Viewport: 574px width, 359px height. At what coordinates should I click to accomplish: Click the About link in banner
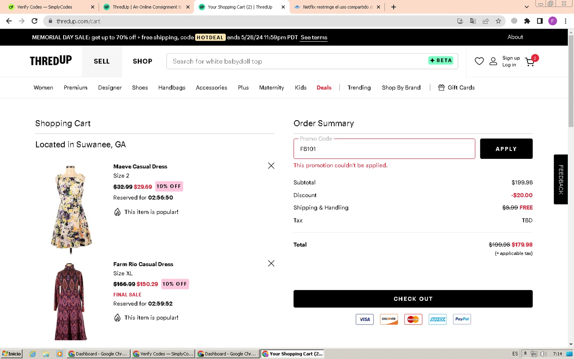point(515,37)
